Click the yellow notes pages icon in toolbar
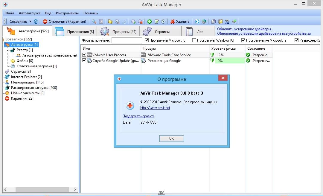Screen dimensions: 323x196 click(220, 22)
